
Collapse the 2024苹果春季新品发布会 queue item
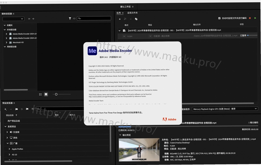coord(119,31)
